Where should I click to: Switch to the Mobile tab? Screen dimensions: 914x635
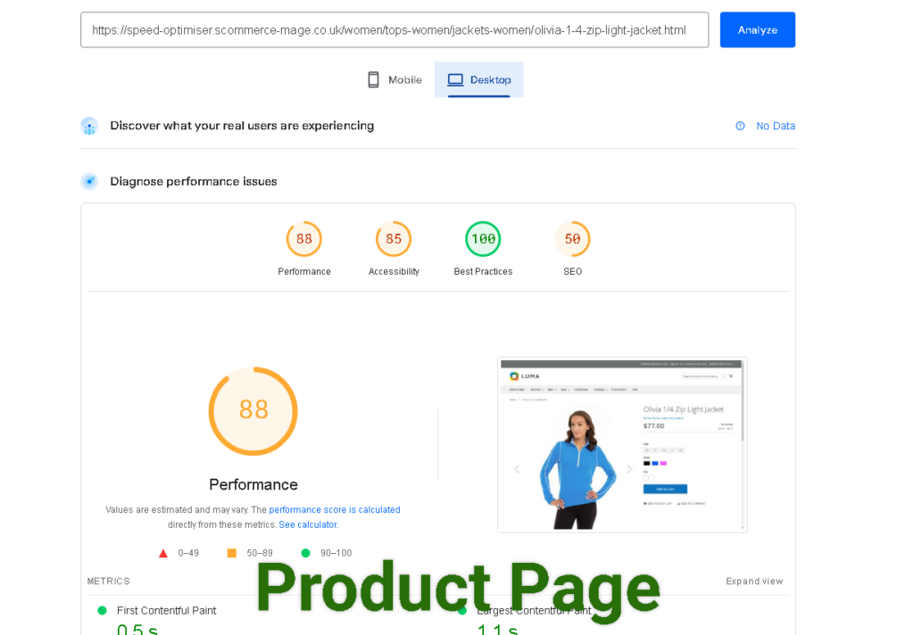[394, 79]
